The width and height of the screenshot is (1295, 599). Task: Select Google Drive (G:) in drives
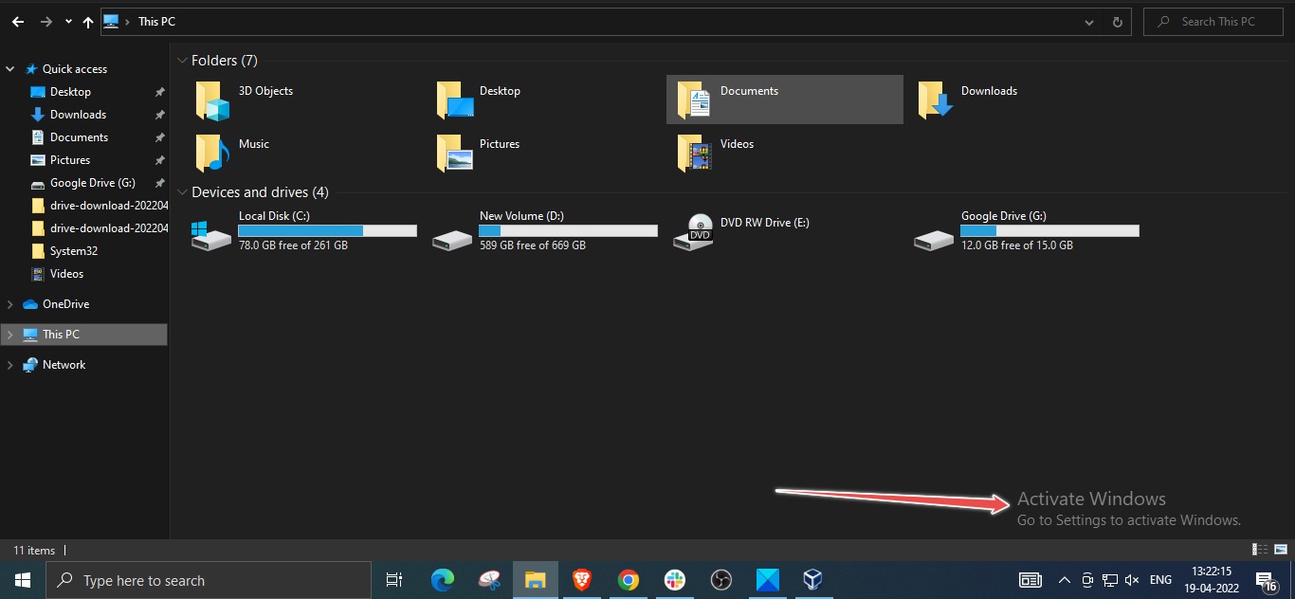click(1027, 230)
